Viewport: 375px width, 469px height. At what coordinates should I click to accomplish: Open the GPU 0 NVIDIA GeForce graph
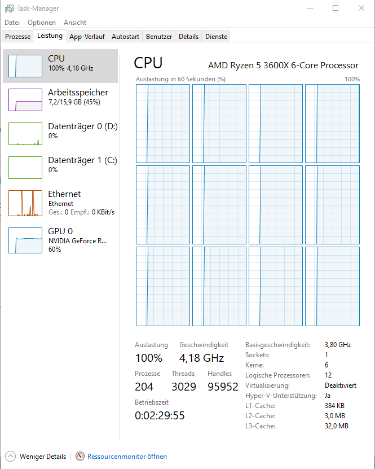[x=25, y=240]
